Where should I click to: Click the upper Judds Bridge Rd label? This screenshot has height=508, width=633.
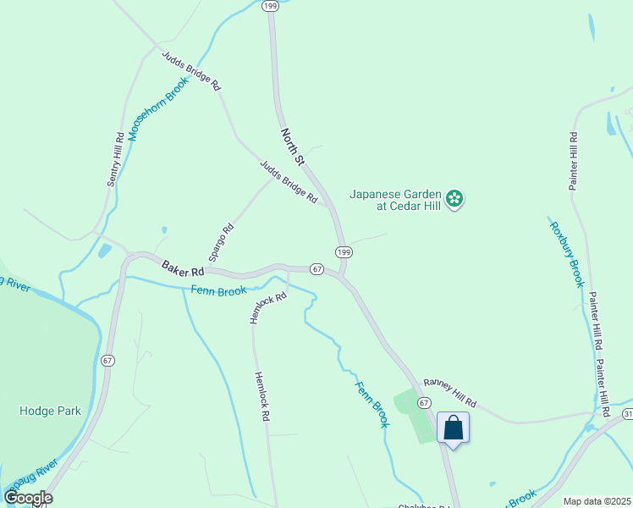(191, 70)
